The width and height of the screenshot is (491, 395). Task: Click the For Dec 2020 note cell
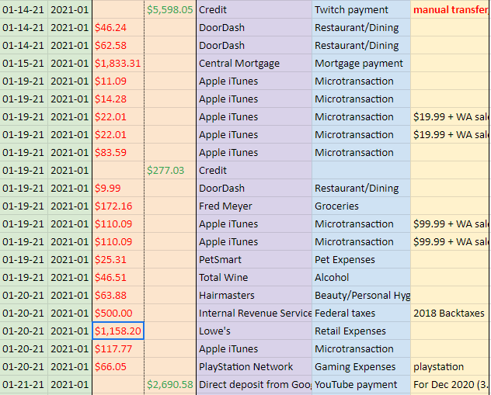click(x=451, y=384)
